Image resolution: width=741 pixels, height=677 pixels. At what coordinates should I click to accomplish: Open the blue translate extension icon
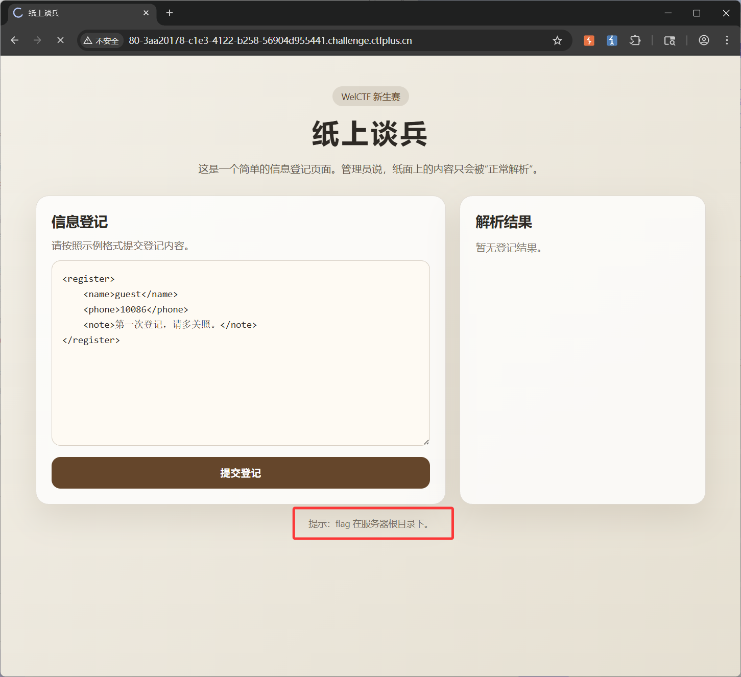(x=612, y=40)
